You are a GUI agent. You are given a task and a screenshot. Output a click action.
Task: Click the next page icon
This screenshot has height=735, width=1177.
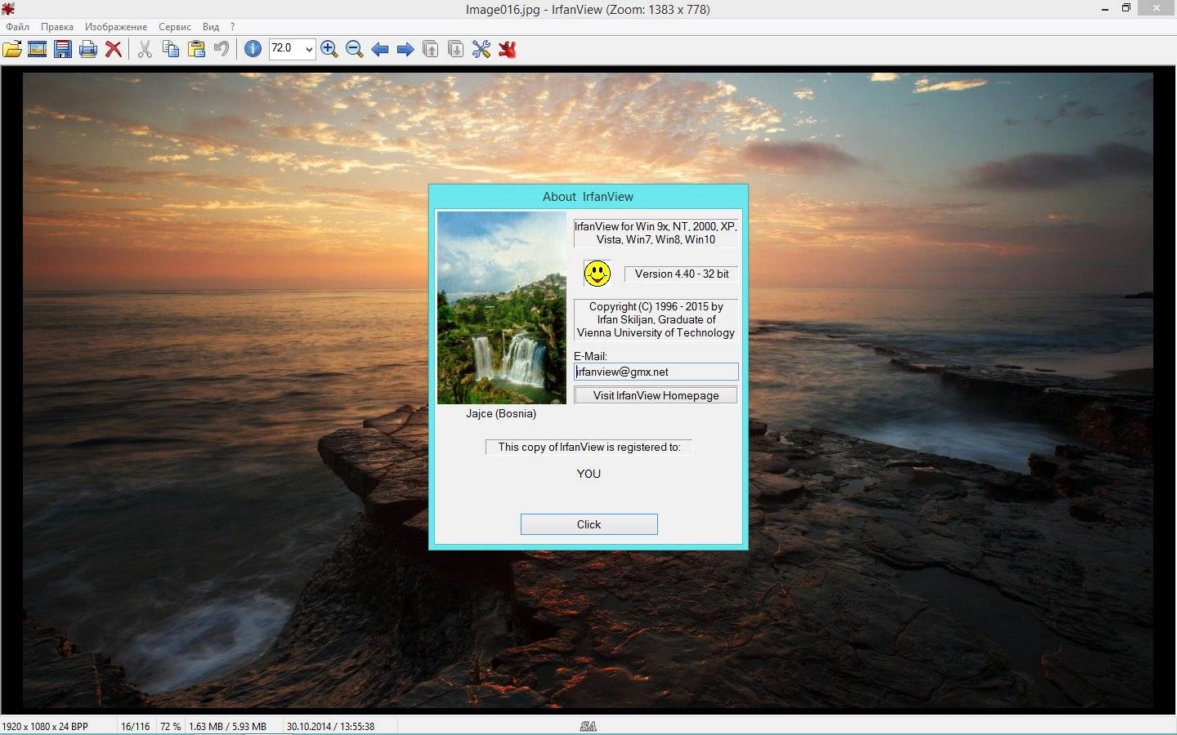click(455, 49)
